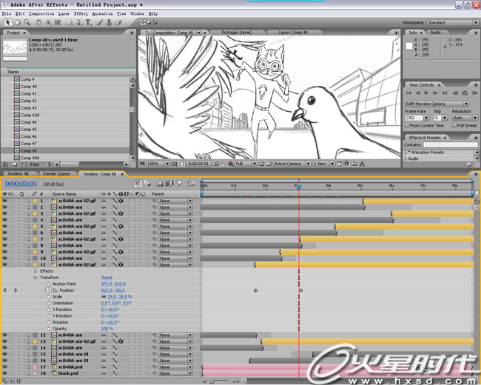Hide layer 17 sc048A.psd
The width and height of the screenshot is (481, 385).
click(4, 367)
